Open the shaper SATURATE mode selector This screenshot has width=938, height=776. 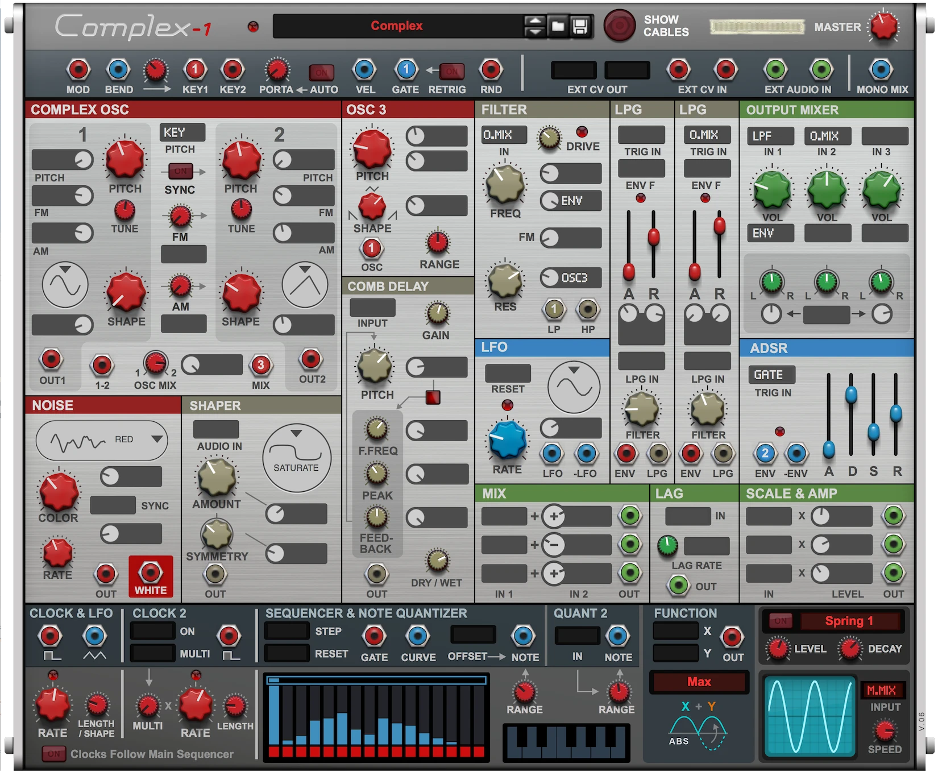point(296,458)
